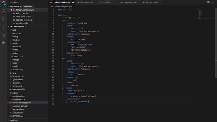The height and width of the screenshot is (122, 217).
Task: Open the phpunit.xml file
Action: pos(28,113)
